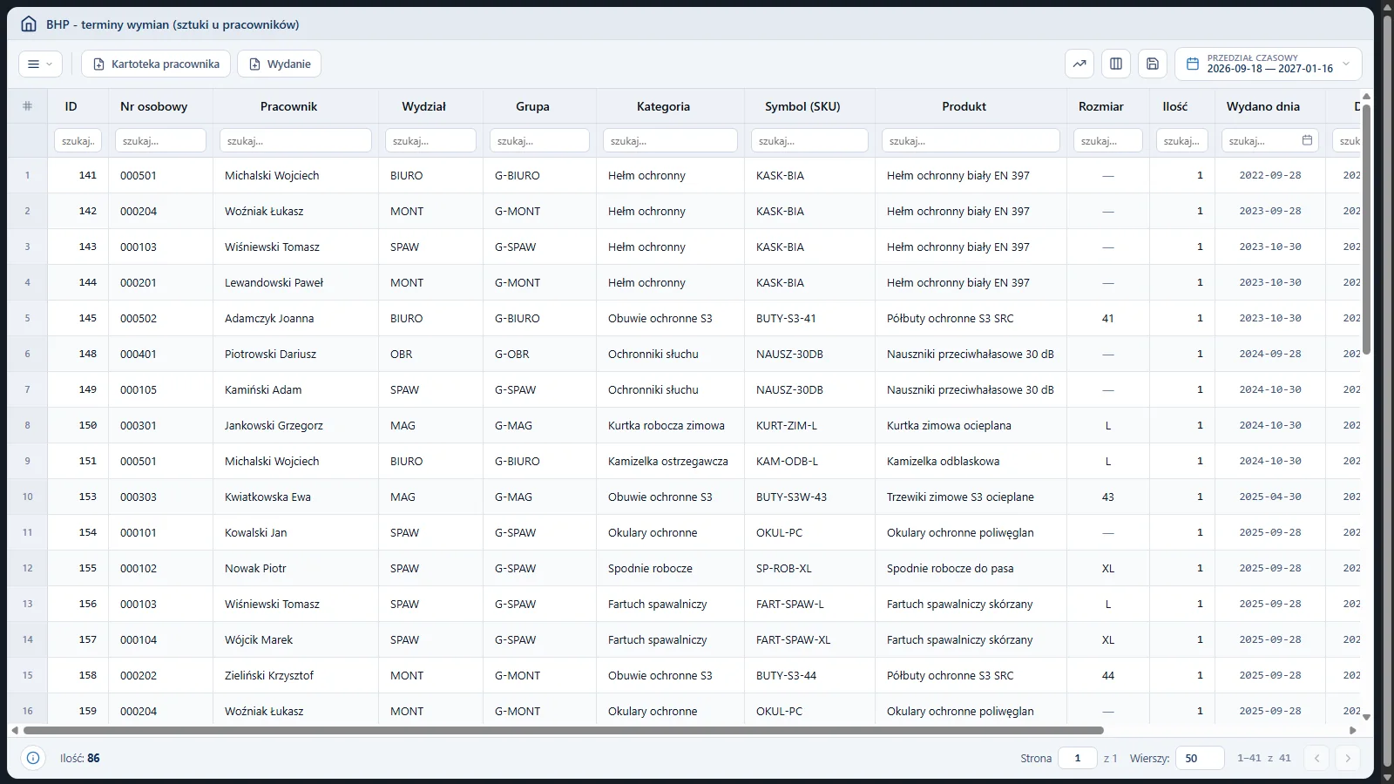Select the 'Kwiatkowska Ewa' row cell
Screen dimensions: 1394x784
tap(296, 497)
